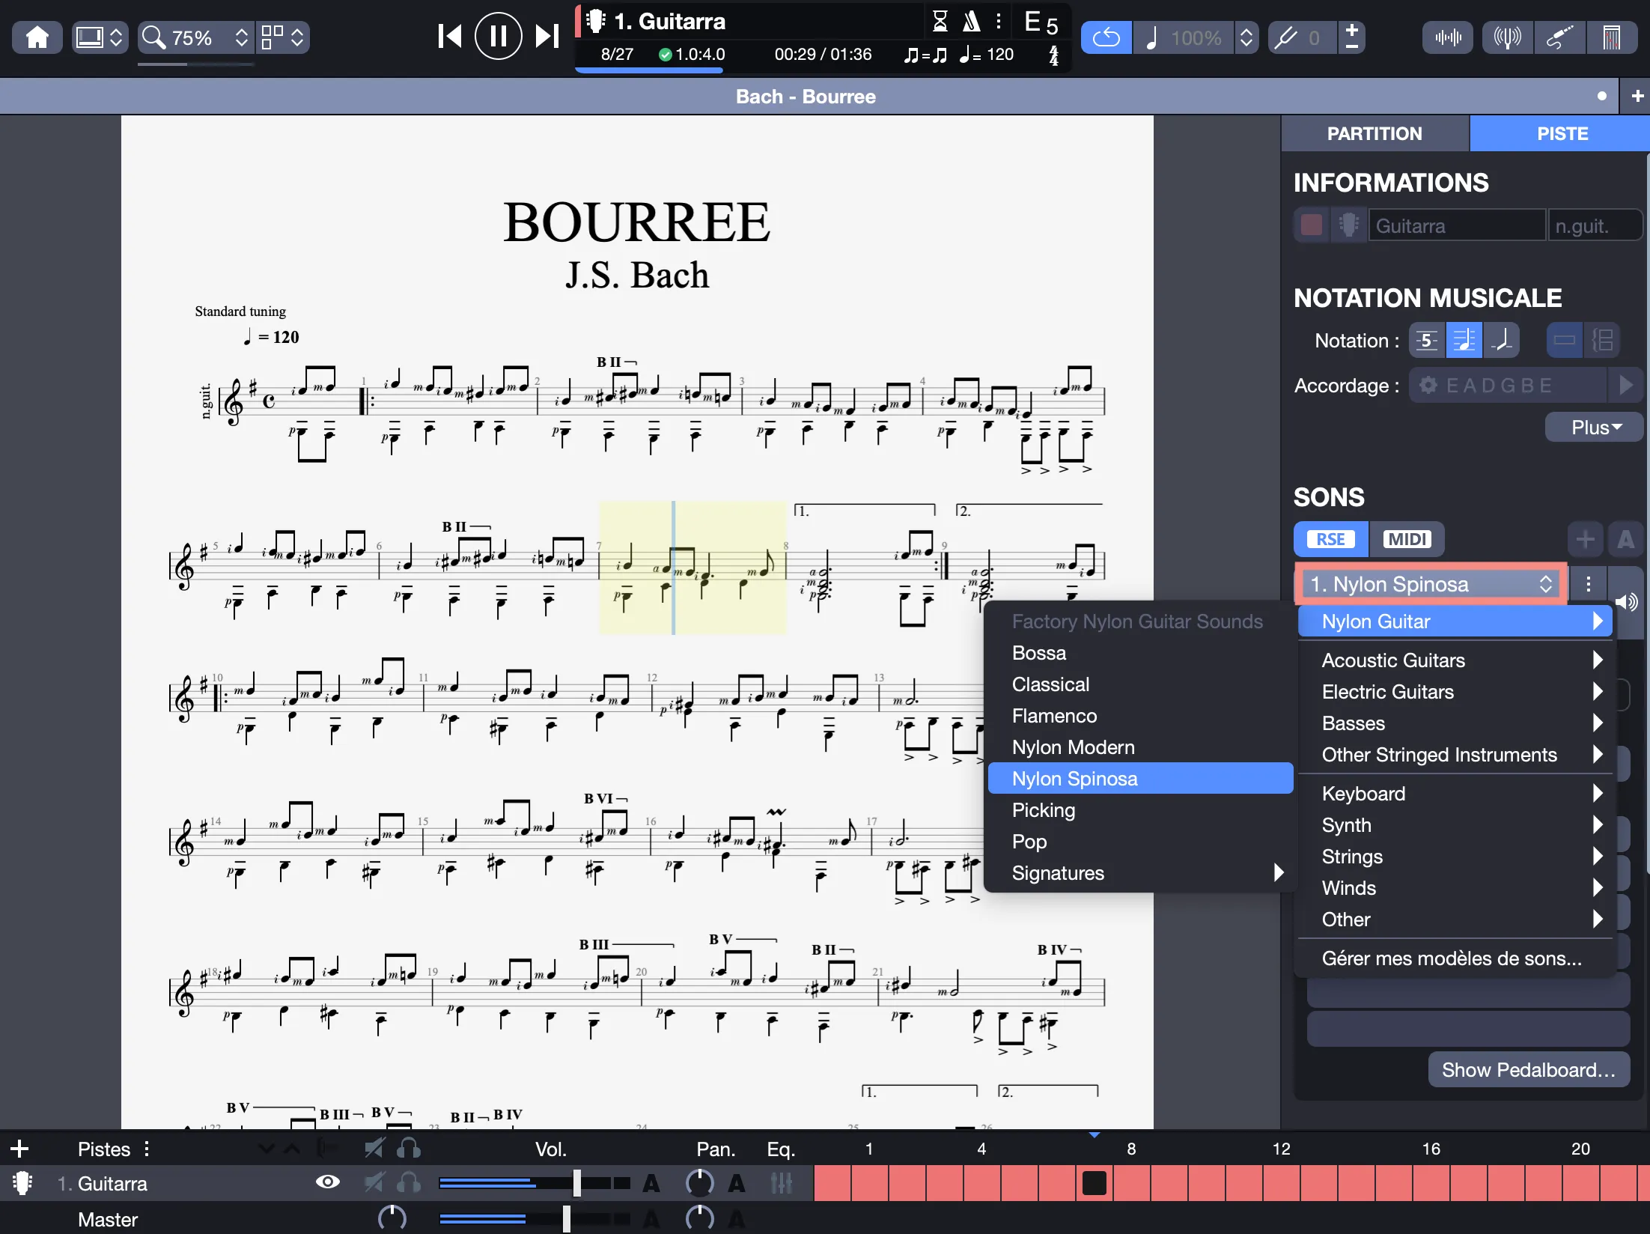Click the speaker icon in Sons panel
This screenshot has height=1234, width=1650.
coord(1625,601)
